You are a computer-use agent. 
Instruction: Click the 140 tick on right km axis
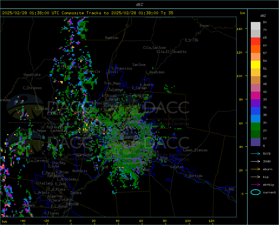click(240, 29)
